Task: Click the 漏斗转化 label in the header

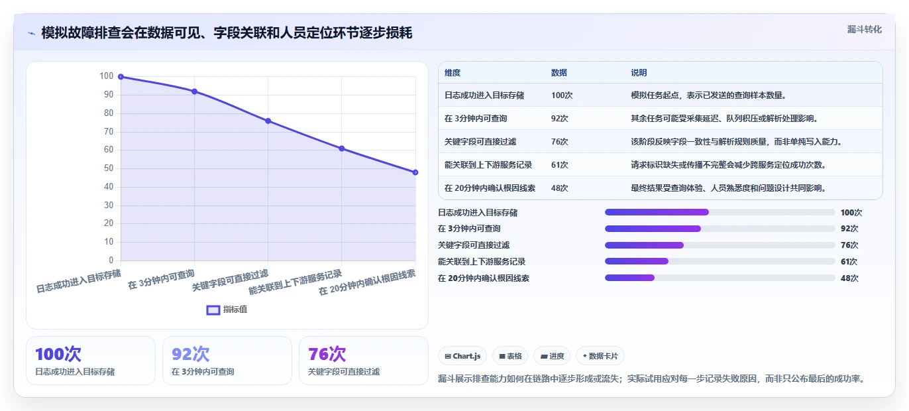Action: click(x=865, y=29)
